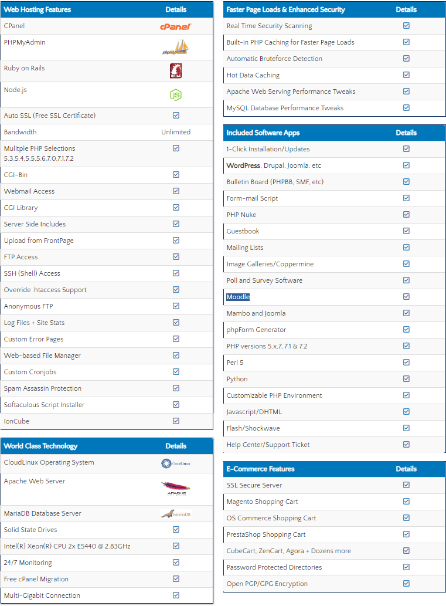Toggle the Magento Shopping Cart checkbox

pyautogui.click(x=406, y=502)
